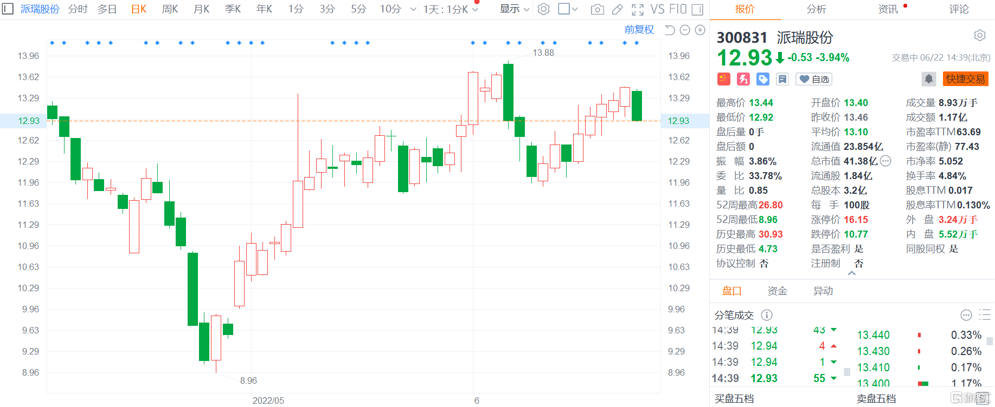Take a chart screenshot with camera icon

(597, 9)
